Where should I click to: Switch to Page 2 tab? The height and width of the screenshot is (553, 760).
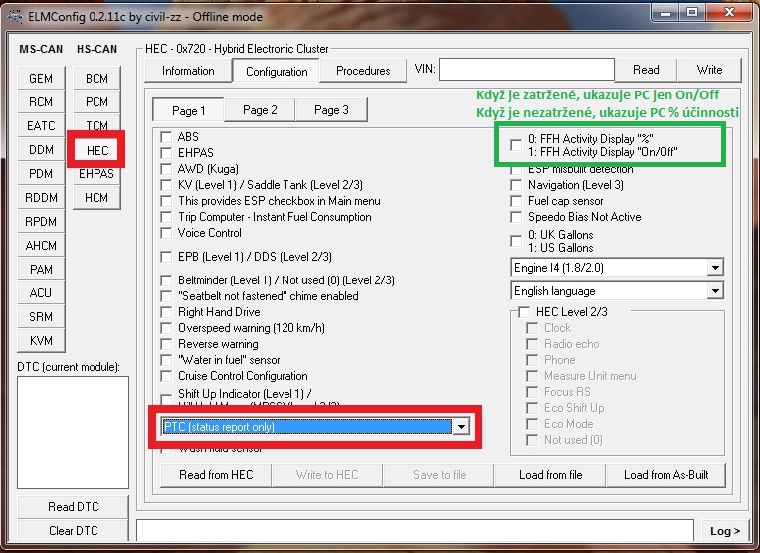[260, 110]
